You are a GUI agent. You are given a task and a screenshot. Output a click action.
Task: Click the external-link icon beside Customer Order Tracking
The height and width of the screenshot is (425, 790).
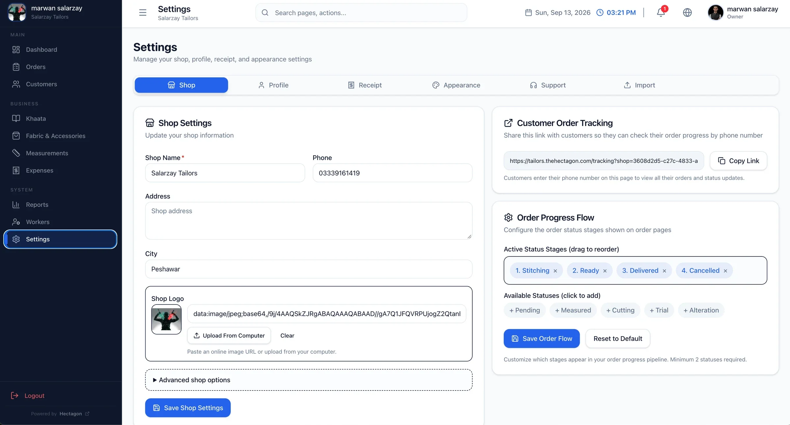pos(508,123)
